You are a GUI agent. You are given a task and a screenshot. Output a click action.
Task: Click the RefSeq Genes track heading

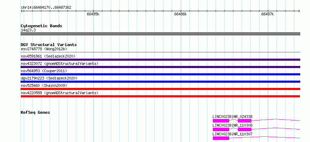click(36, 112)
